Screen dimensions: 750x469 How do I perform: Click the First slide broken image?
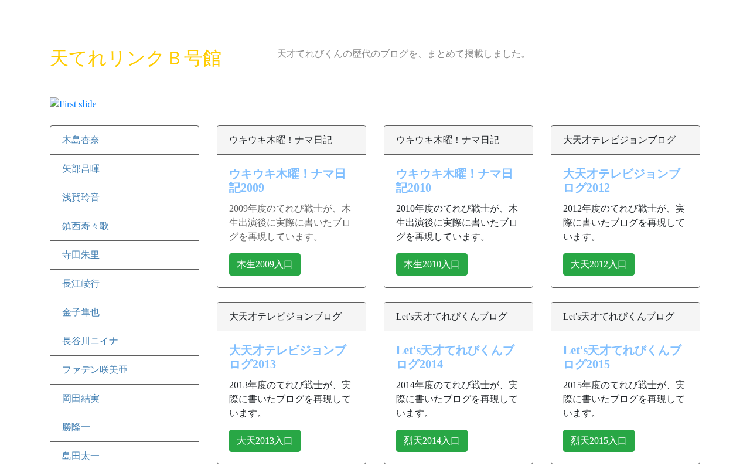click(x=73, y=104)
